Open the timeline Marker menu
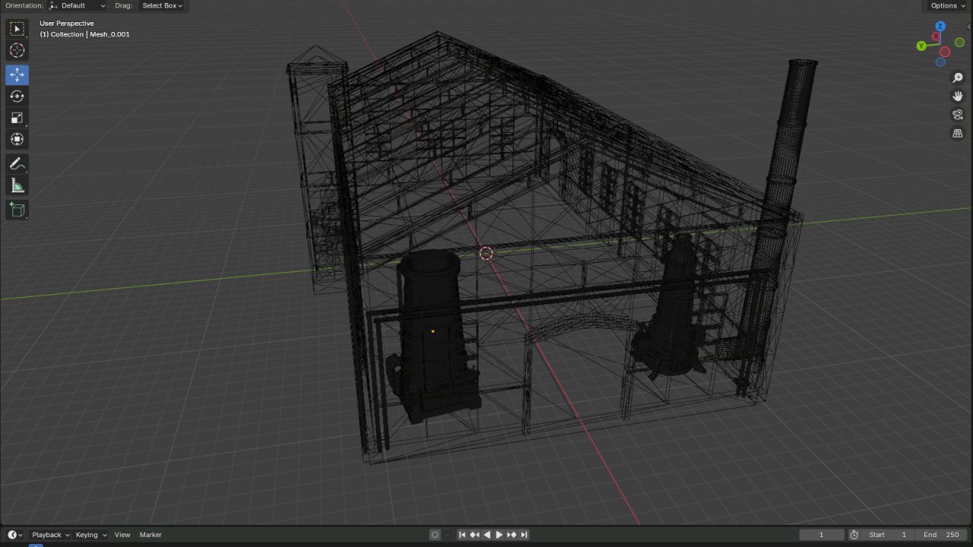 [x=151, y=535]
